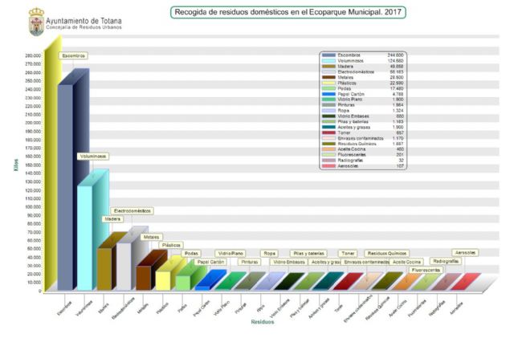514x338 pixels.
Task: Select the green Podas bar
Action: point(184,281)
